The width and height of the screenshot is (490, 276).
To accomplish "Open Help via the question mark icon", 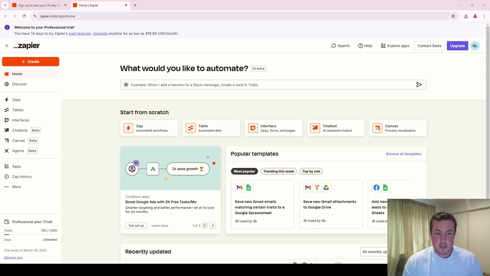I will tap(361, 46).
